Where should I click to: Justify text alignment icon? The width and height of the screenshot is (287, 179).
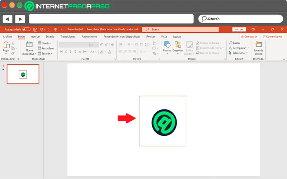[135, 52]
